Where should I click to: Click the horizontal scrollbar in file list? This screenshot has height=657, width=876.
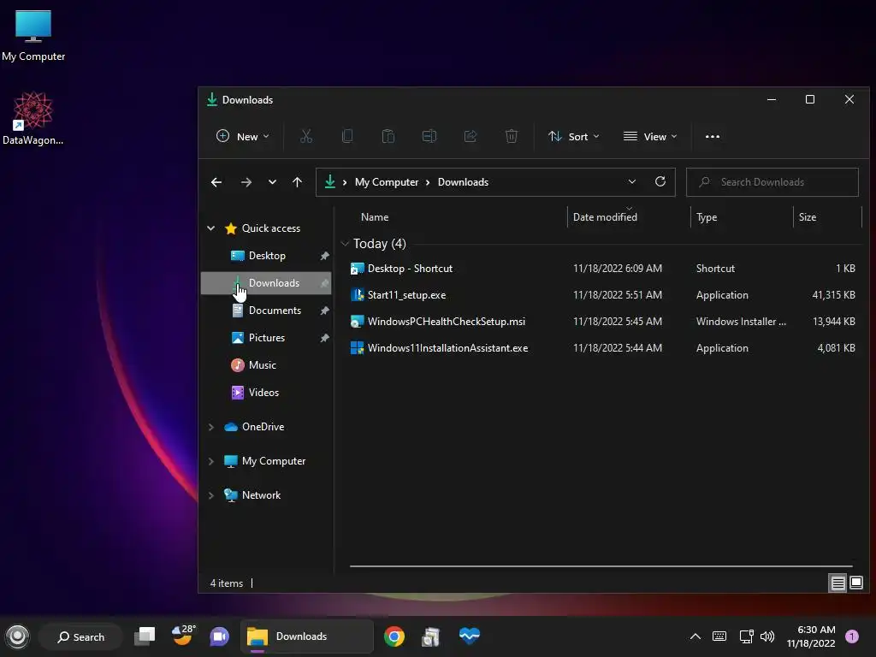[x=601, y=566]
